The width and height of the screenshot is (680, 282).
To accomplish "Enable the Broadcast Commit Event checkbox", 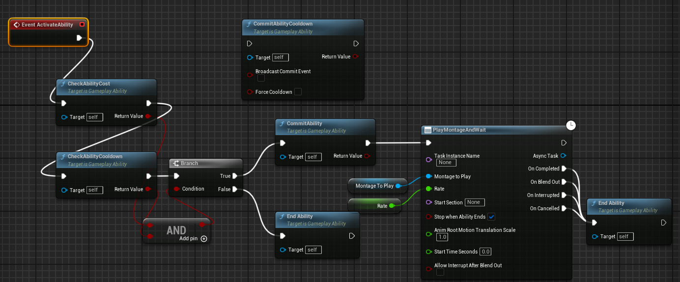I will pos(261,78).
